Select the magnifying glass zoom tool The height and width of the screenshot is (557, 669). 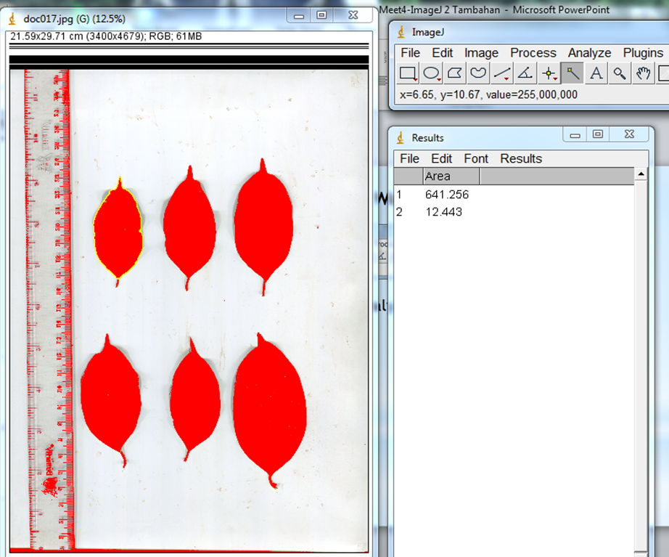point(620,73)
